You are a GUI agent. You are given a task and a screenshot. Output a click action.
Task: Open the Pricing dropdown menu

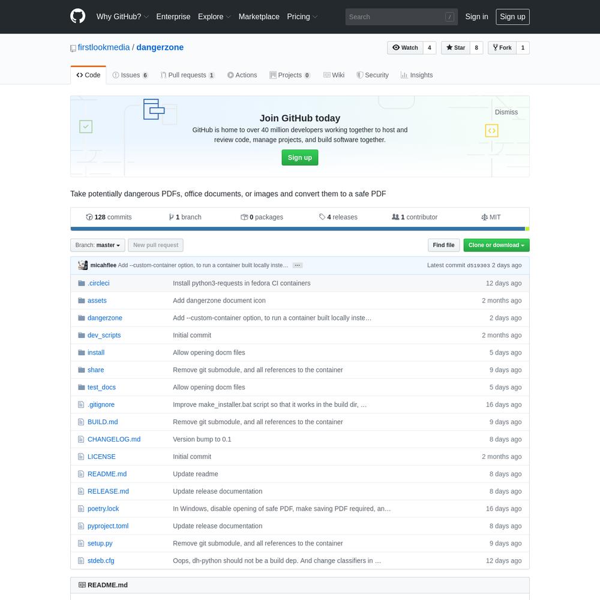(302, 16)
